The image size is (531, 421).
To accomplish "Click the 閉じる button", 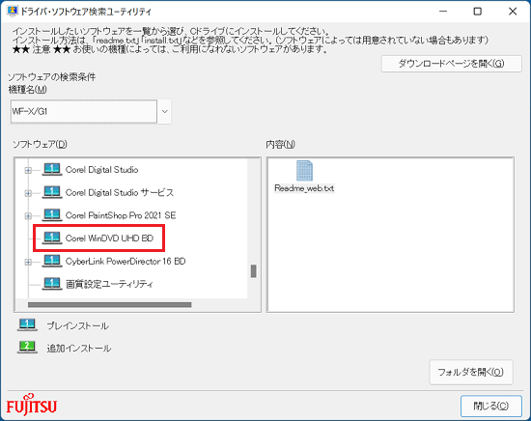I will pyautogui.click(x=491, y=406).
